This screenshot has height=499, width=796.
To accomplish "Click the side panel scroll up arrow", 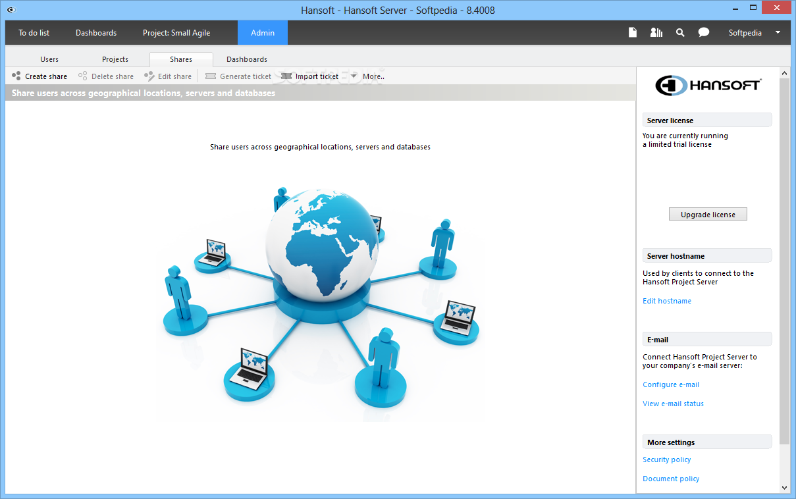I will point(784,72).
